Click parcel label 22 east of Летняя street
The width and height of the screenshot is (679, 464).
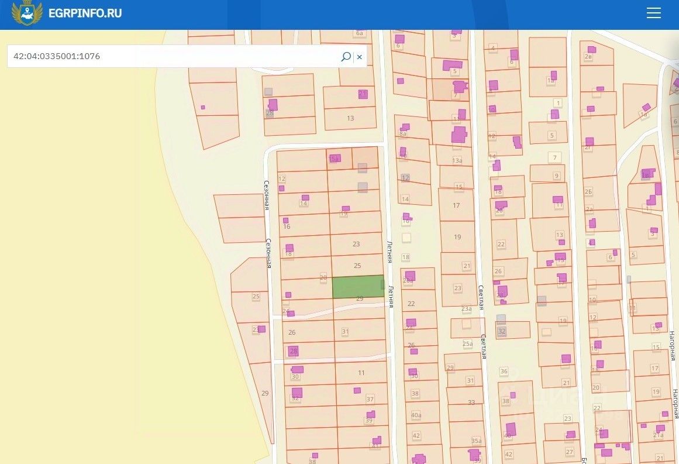click(411, 304)
